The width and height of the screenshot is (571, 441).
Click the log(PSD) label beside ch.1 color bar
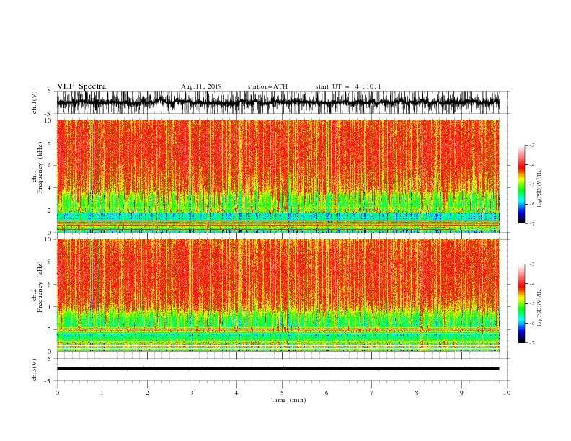(540, 188)
